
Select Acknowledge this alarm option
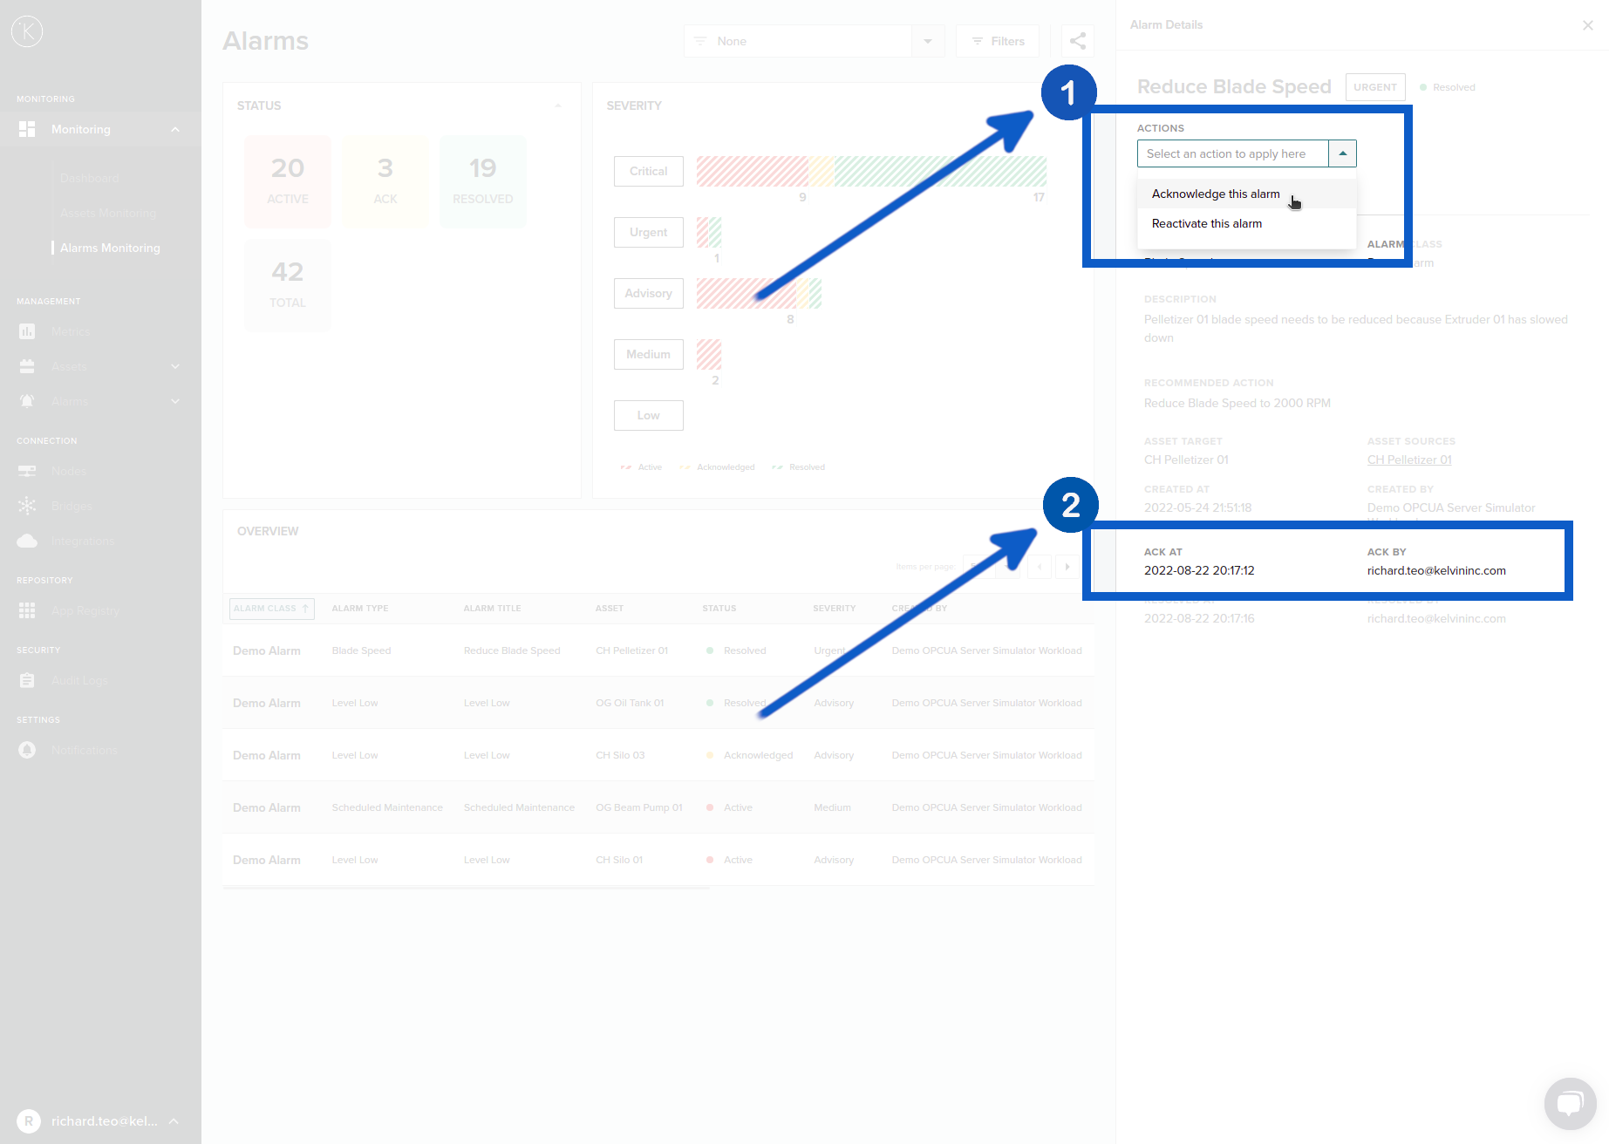point(1216,194)
